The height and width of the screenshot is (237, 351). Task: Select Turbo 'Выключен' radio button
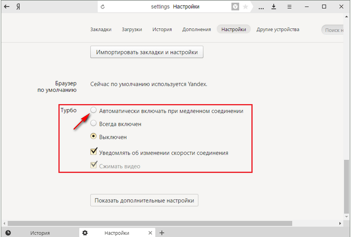[x=93, y=137]
